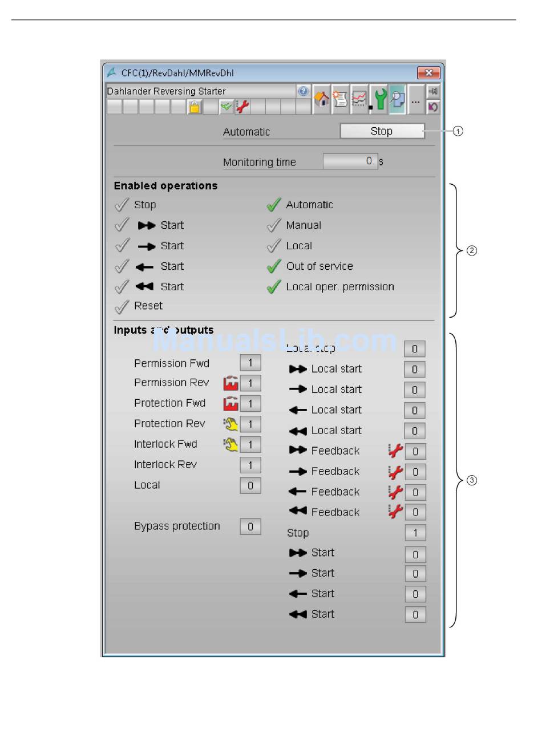Screen dimensions: 542x742
Task: Click the 'Monitoring time' label
Action: (260, 163)
